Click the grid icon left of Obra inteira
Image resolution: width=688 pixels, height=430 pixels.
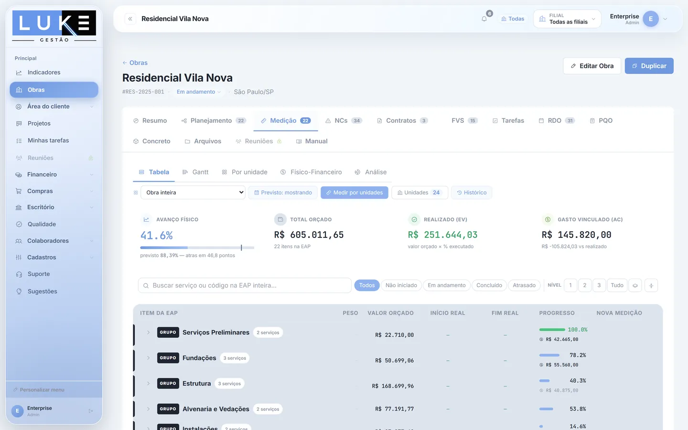(136, 193)
